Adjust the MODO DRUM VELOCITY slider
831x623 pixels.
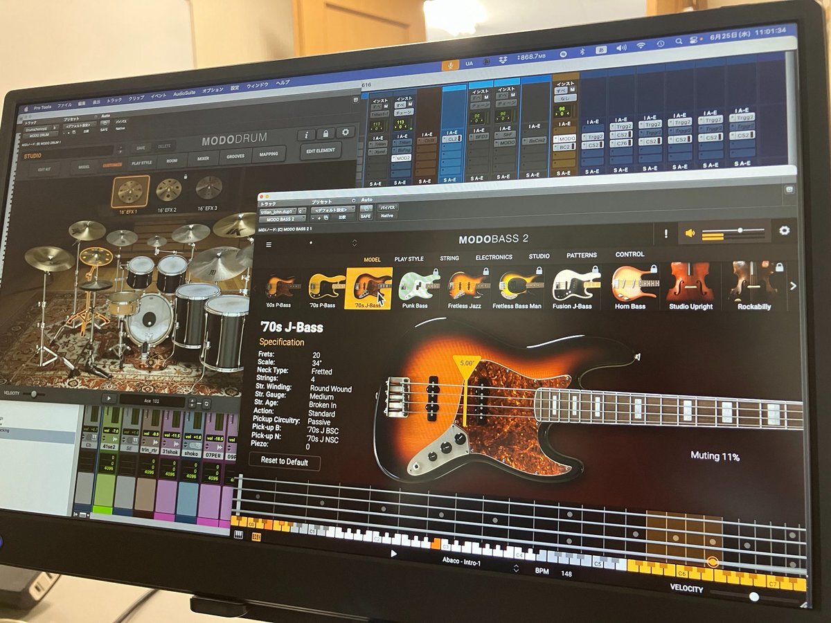(x=33, y=393)
